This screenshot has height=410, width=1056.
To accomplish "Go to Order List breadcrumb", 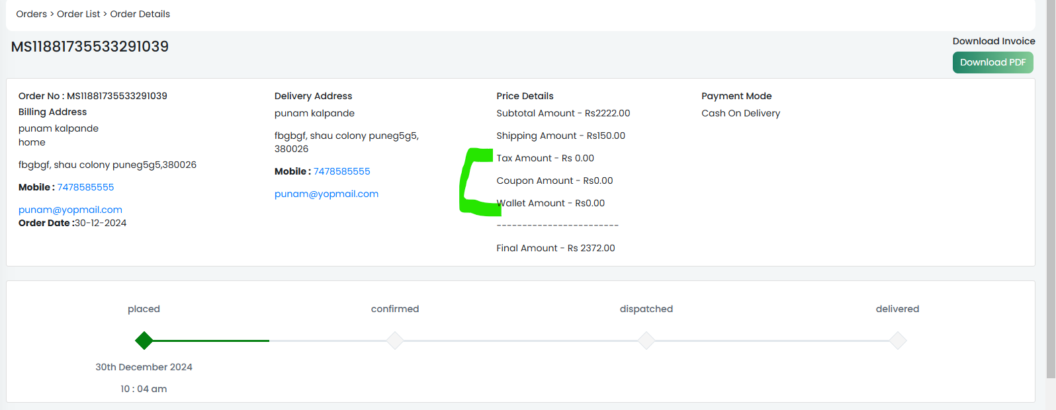I will 79,14.
